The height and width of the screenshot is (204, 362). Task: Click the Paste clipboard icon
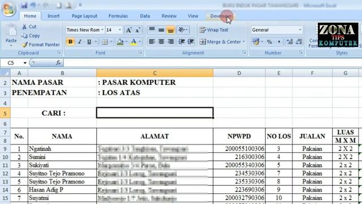click(11, 31)
